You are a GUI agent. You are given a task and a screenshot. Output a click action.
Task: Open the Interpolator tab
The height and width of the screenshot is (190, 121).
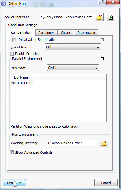pos(86,33)
